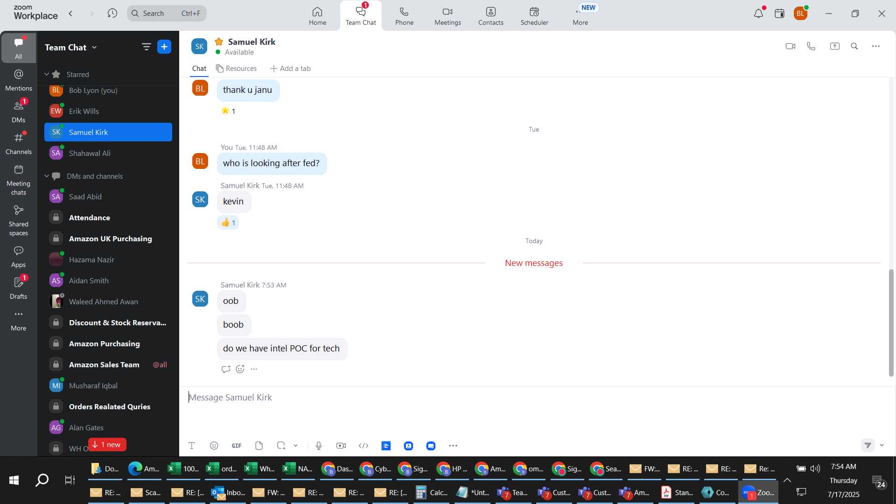Start a phone call with Samuel Kirk
Image resolution: width=896 pixels, height=504 pixels.
(x=811, y=46)
